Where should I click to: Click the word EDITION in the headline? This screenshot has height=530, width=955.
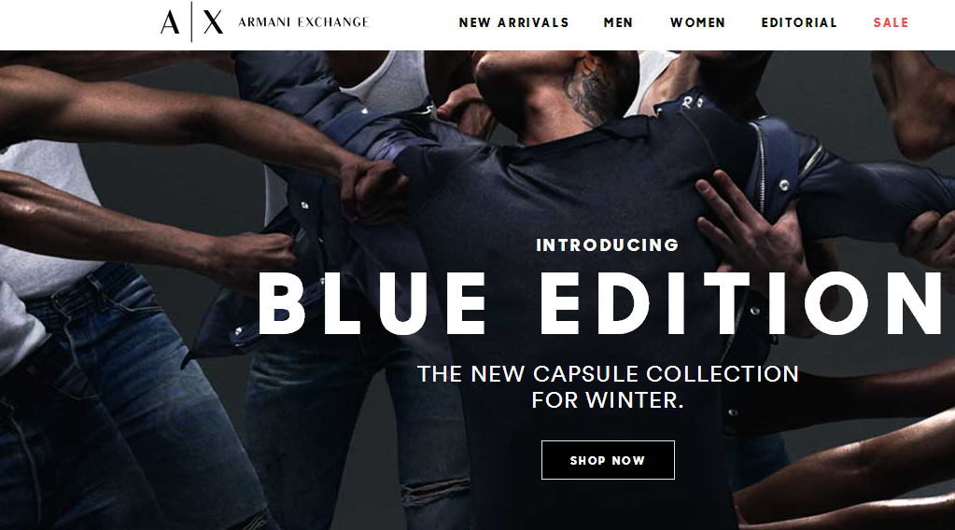pyautogui.click(x=741, y=303)
